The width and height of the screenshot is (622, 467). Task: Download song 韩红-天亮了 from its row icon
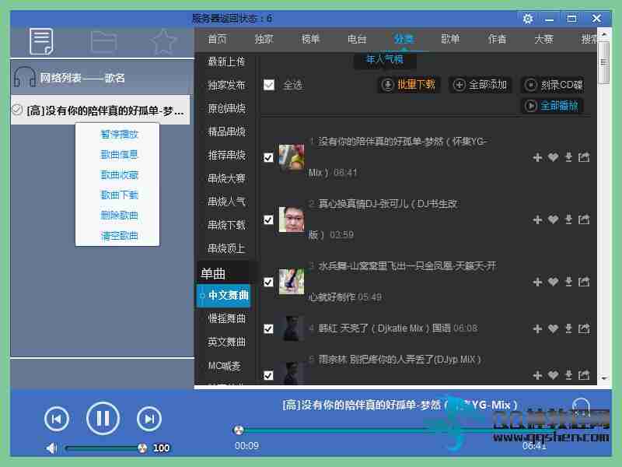568,328
